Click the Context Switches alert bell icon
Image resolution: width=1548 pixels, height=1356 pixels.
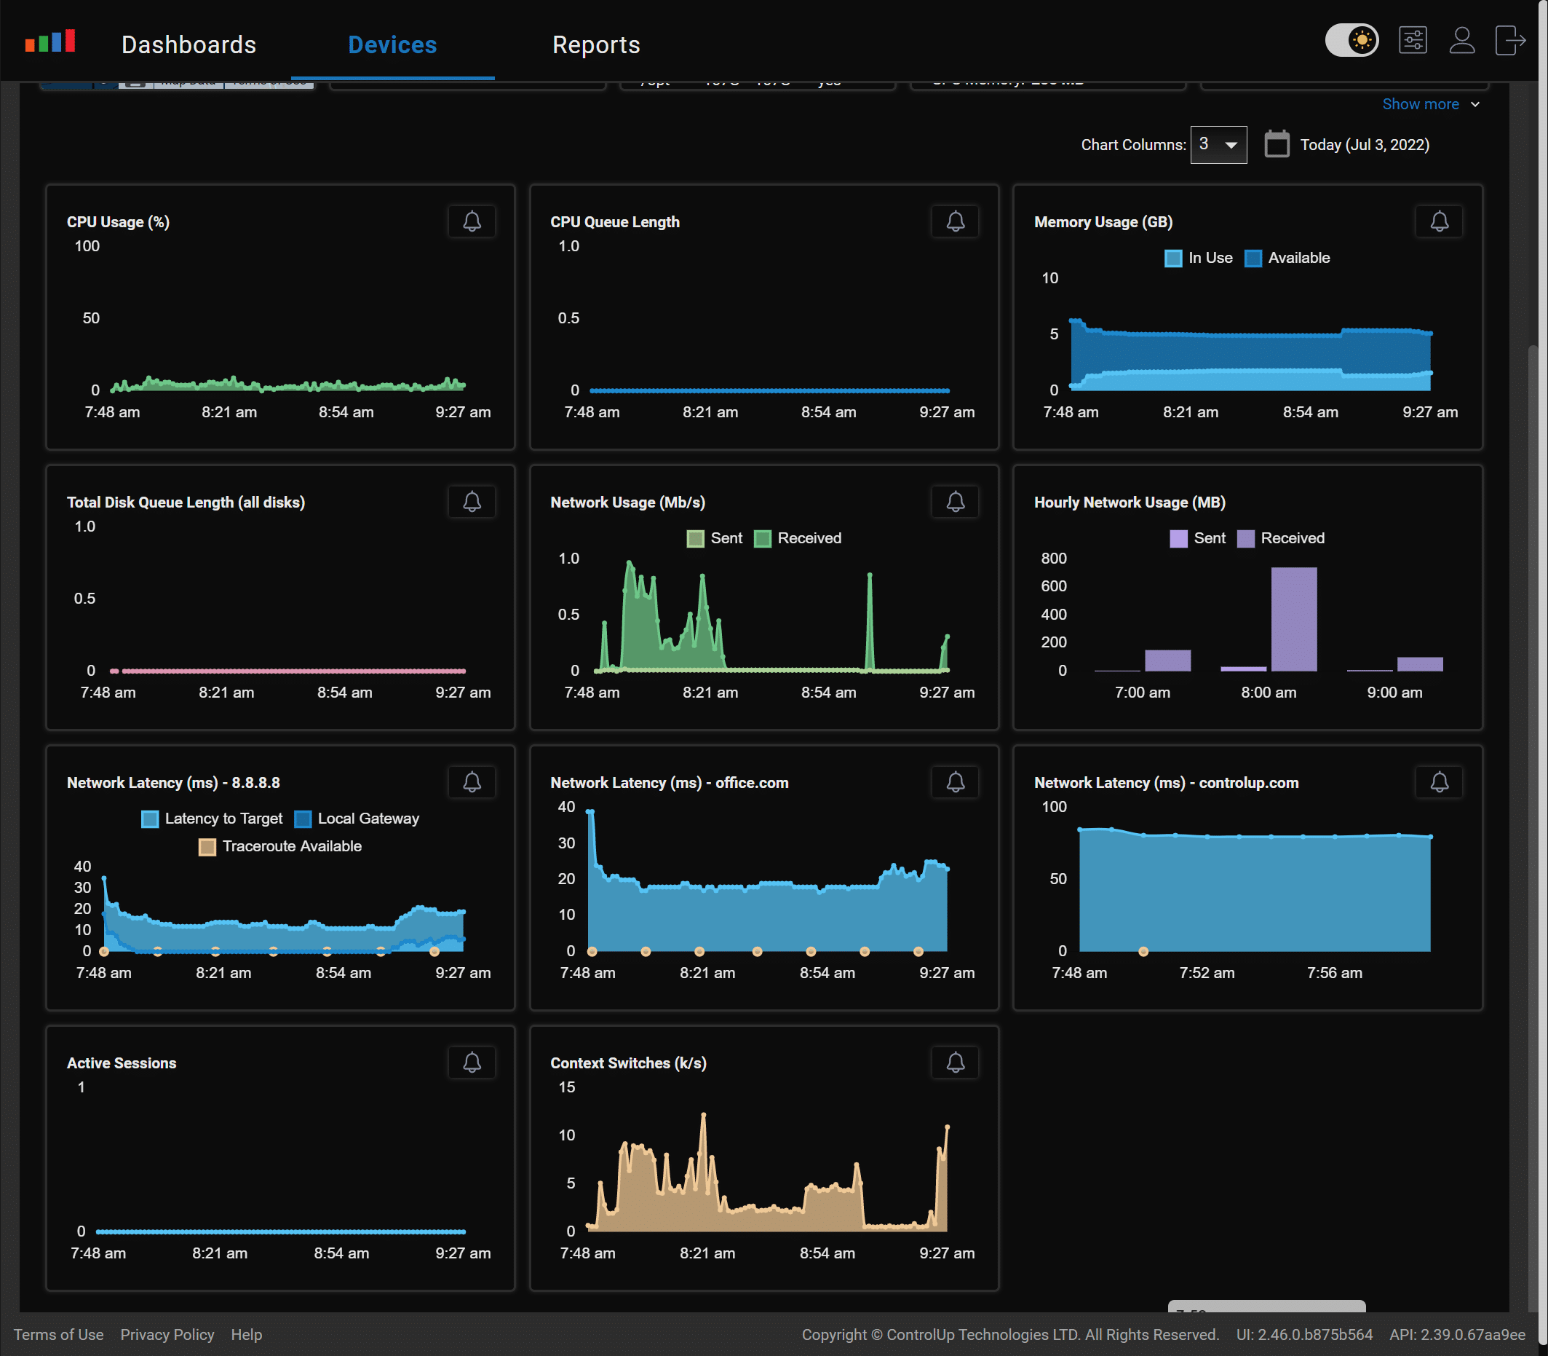pos(956,1061)
